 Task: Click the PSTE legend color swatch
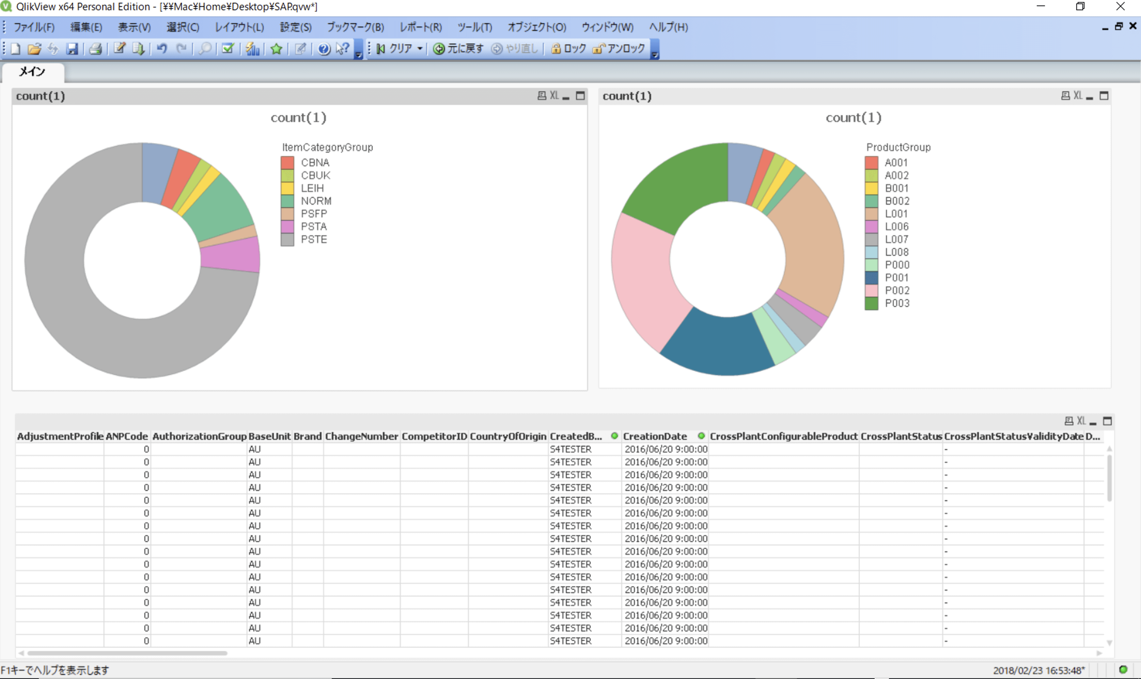pos(287,240)
